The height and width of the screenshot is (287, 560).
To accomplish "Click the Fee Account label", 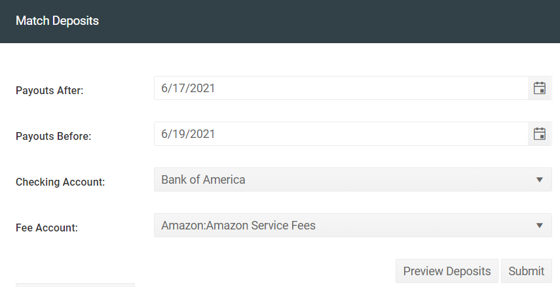I will point(47,228).
